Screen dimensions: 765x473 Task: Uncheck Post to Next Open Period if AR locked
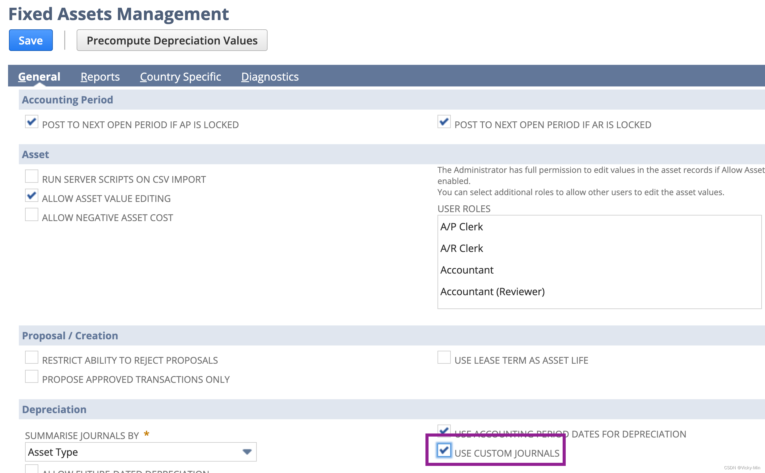[x=444, y=122]
